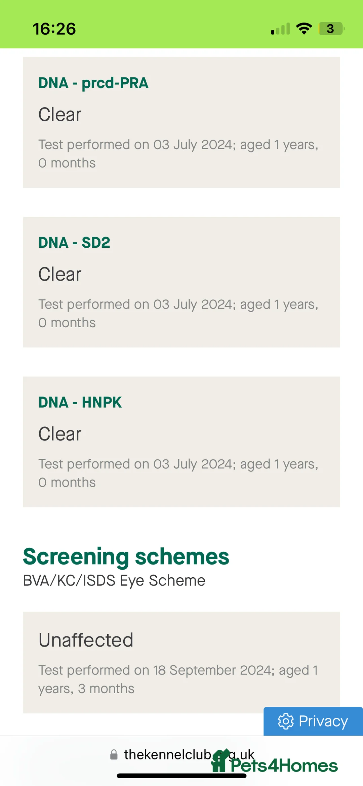The image size is (363, 786).
Task: Click the Pets4Homes watermark text
Action: (284, 766)
